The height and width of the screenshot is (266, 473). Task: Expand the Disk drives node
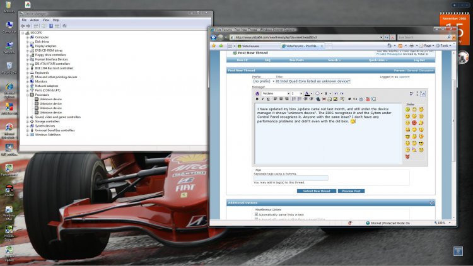(28, 42)
